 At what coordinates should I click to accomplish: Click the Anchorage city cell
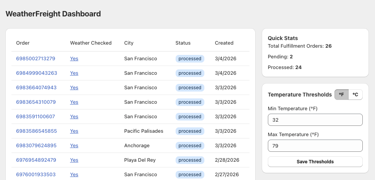137,145
